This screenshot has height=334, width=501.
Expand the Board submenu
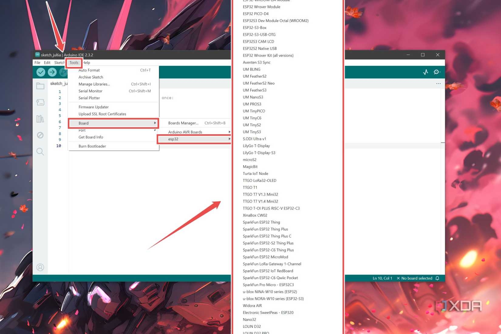click(114, 123)
